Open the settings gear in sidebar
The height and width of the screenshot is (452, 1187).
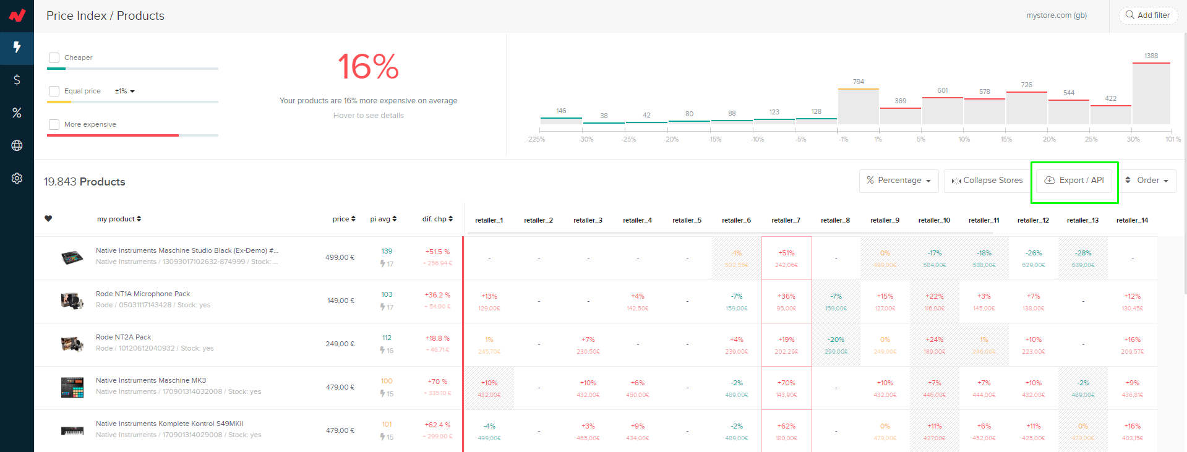click(x=17, y=178)
